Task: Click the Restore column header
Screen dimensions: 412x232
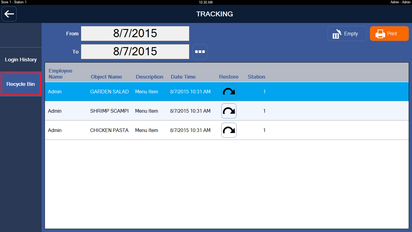Action: click(x=229, y=77)
